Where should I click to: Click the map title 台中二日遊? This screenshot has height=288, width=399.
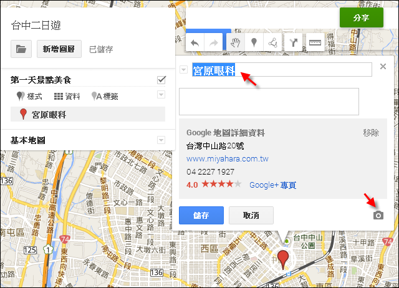(36, 26)
